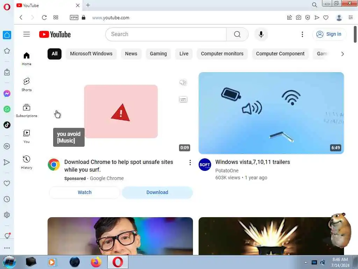Open Windows vista,7,10,11 trailers title
The height and width of the screenshot is (269, 358).
click(252, 162)
